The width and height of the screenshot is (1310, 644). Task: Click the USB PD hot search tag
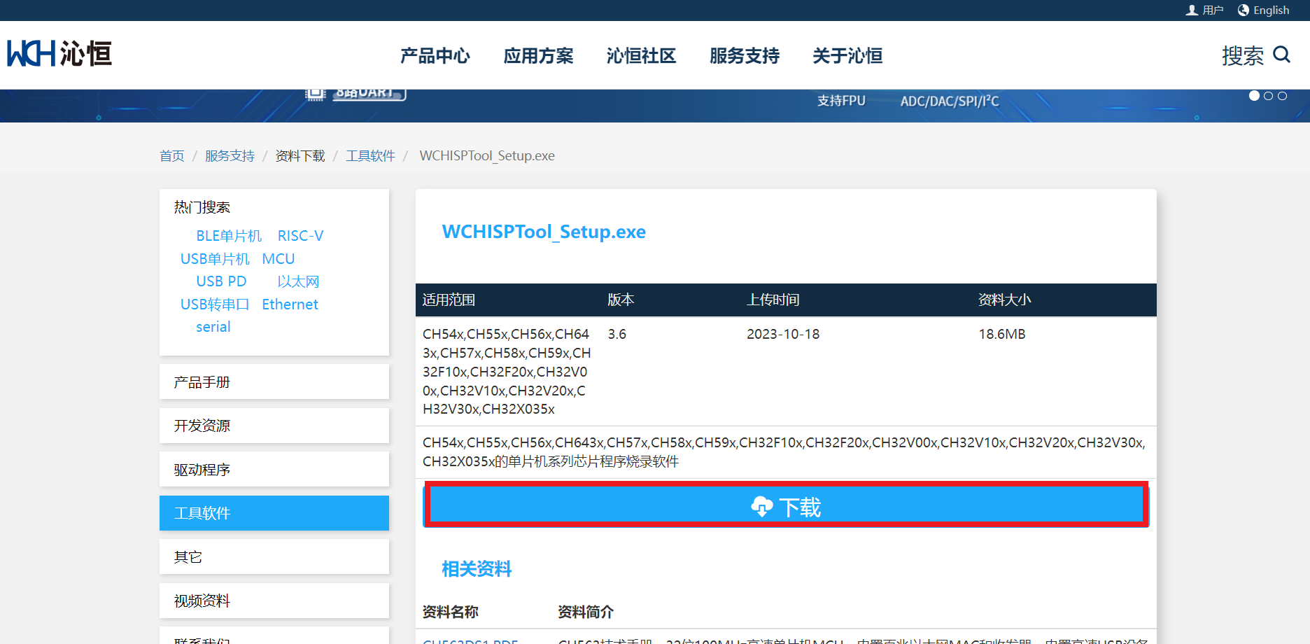(x=221, y=281)
